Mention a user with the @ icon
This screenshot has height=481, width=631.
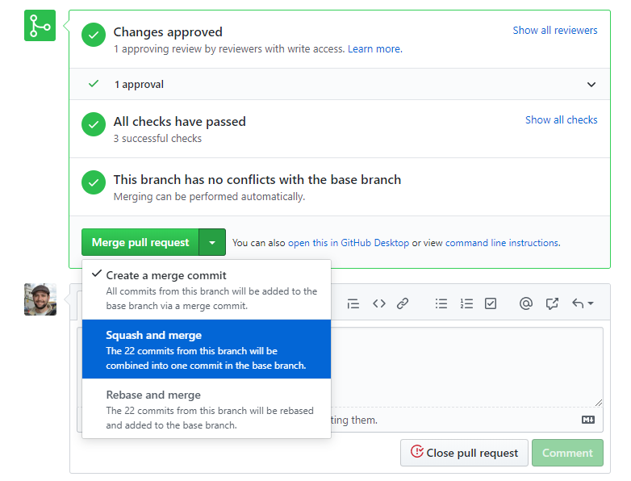pyautogui.click(x=525, y=303)
